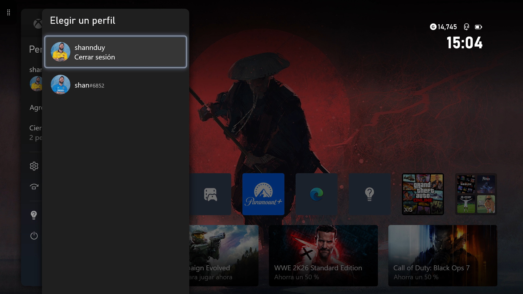Click the 15:04 clock

[465, 43]
